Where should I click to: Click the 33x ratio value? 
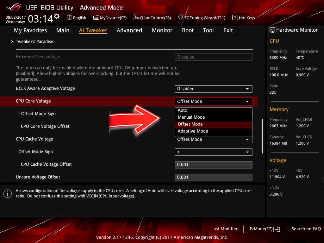(x=272, y=92)
